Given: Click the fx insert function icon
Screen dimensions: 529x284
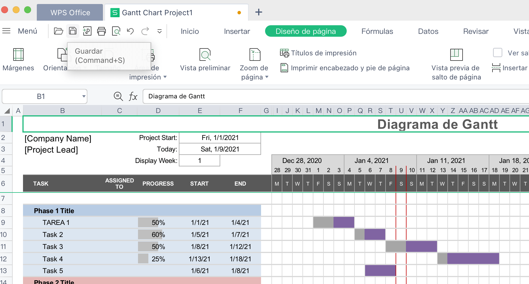Looking at the screenshot, I should pos(133,96).
